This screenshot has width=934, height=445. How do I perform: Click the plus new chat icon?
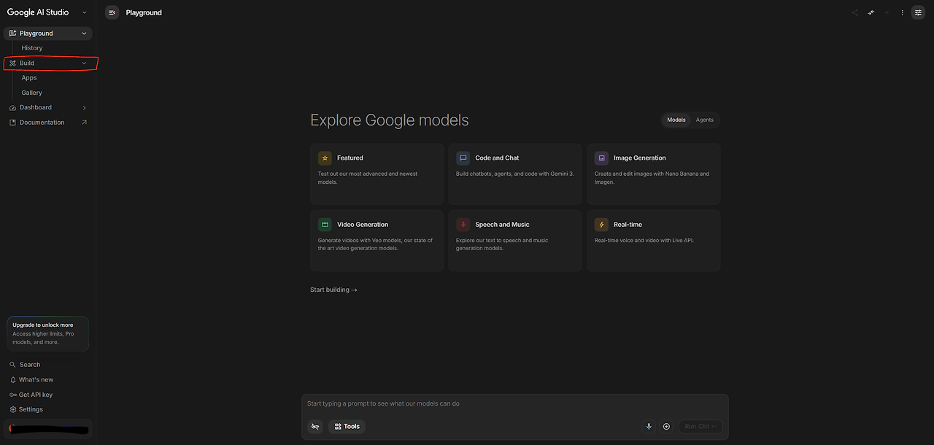point(887,12)
